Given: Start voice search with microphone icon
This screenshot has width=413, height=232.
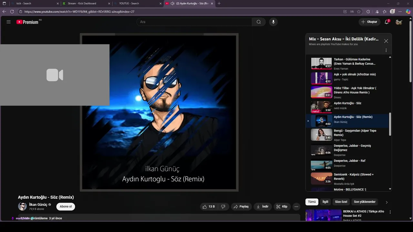Looking at the screenshot, I should click(273, 22).
